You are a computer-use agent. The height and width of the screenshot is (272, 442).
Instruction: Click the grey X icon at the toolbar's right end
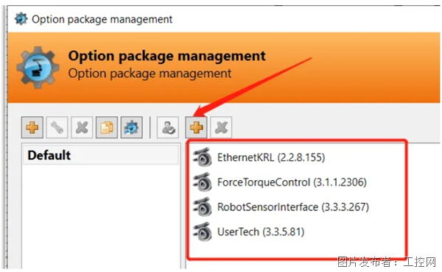click(x=221, y=127)
